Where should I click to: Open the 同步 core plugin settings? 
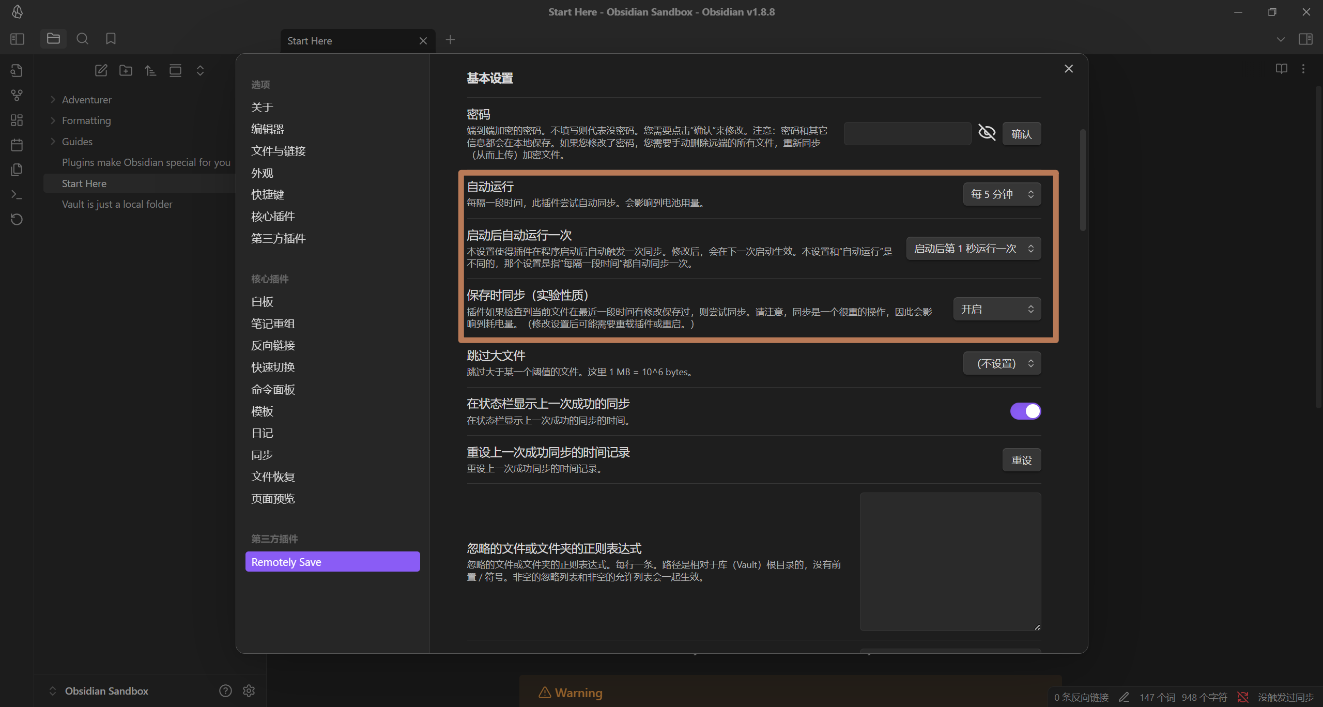pyautogui.click(x=262, y=455)
